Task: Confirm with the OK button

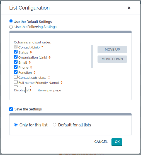Action: click(117, 142)
